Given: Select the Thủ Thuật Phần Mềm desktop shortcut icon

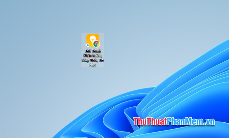Looking at the screenshot, I should (x=93, y=40).
